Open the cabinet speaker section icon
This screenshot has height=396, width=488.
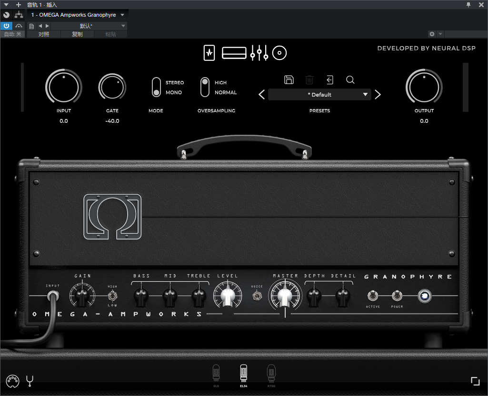pyautogui.click(x=279, y=52)
